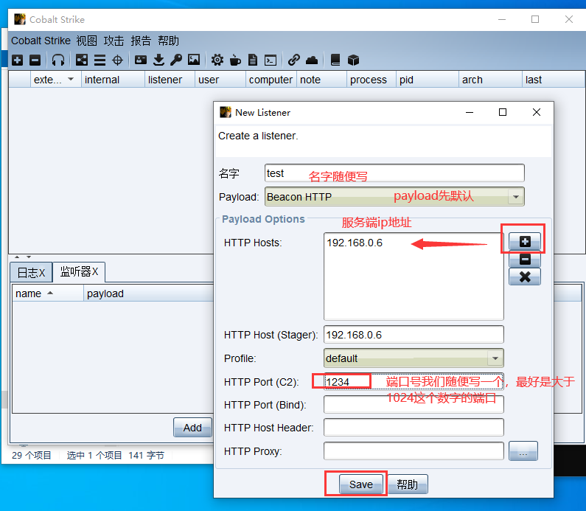The width and height of the screenshot is (586, 511).
Task: Expand the Payload Beacon HTTP dropdown
Action: click(x=515, y=197)
